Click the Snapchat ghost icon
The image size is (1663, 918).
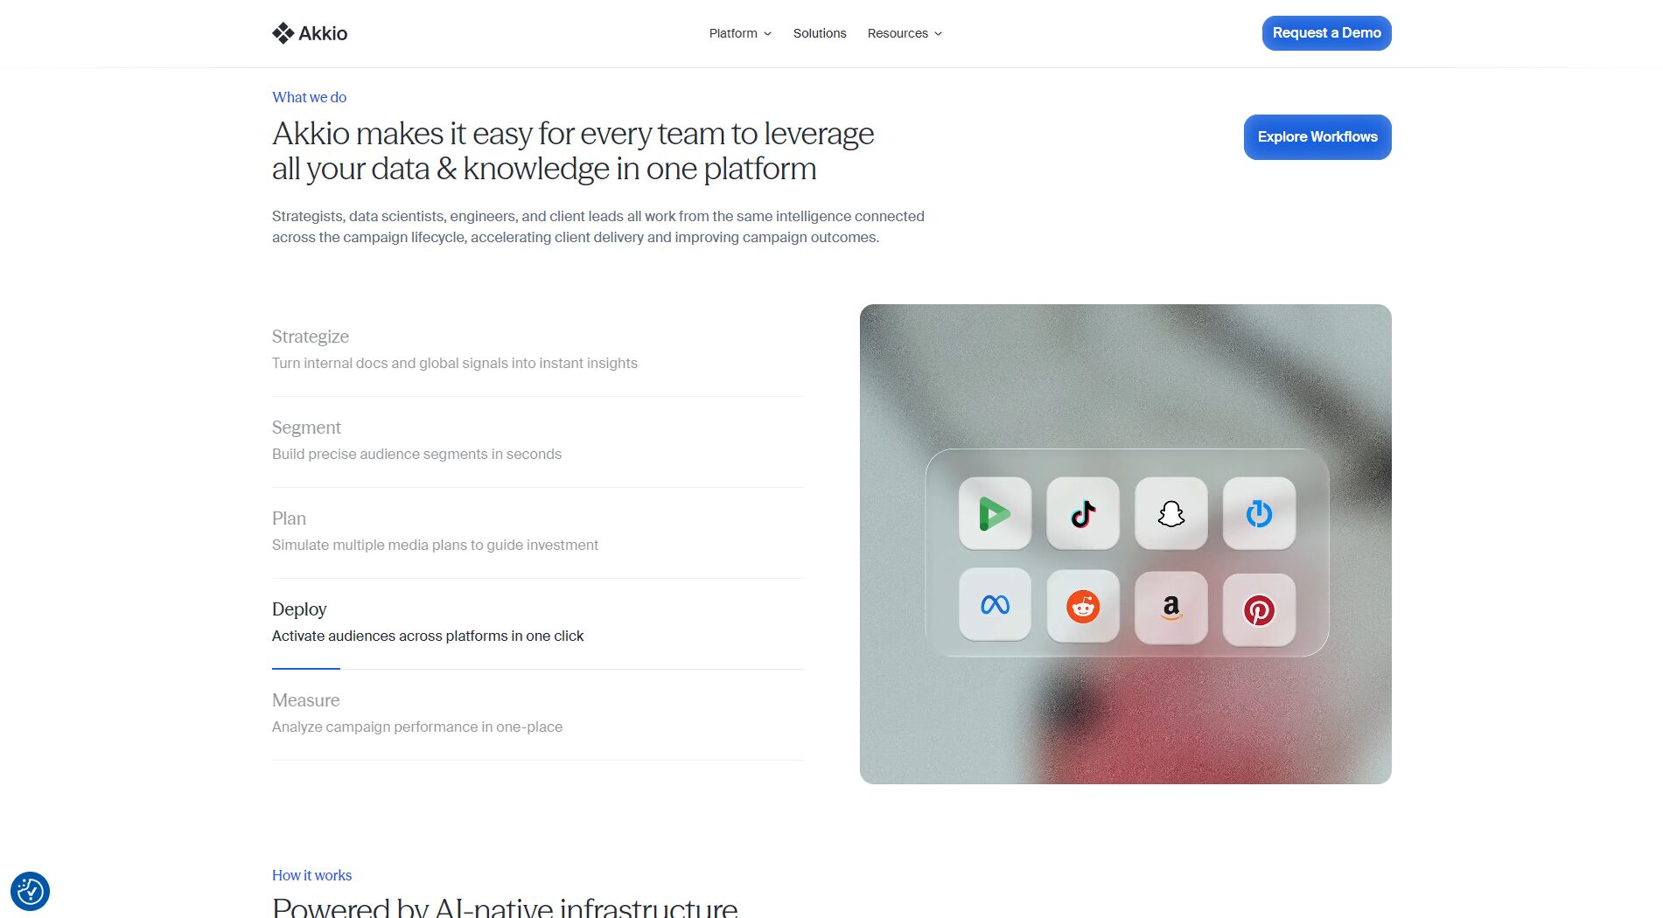[1171, 514]
